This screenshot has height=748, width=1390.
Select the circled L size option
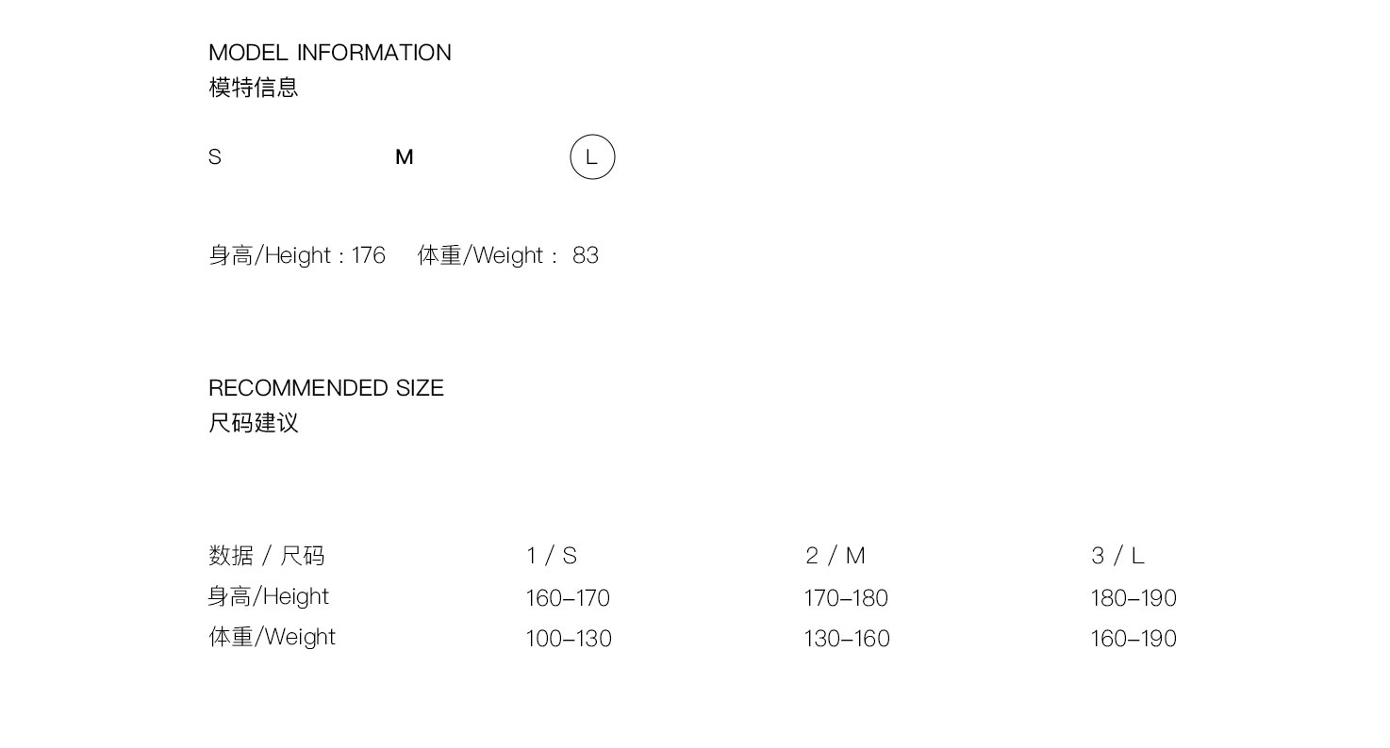pyautogui.click(x=592, y=157)
